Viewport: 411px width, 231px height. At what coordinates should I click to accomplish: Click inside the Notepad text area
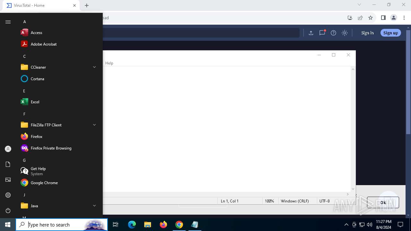pos(227,128)
